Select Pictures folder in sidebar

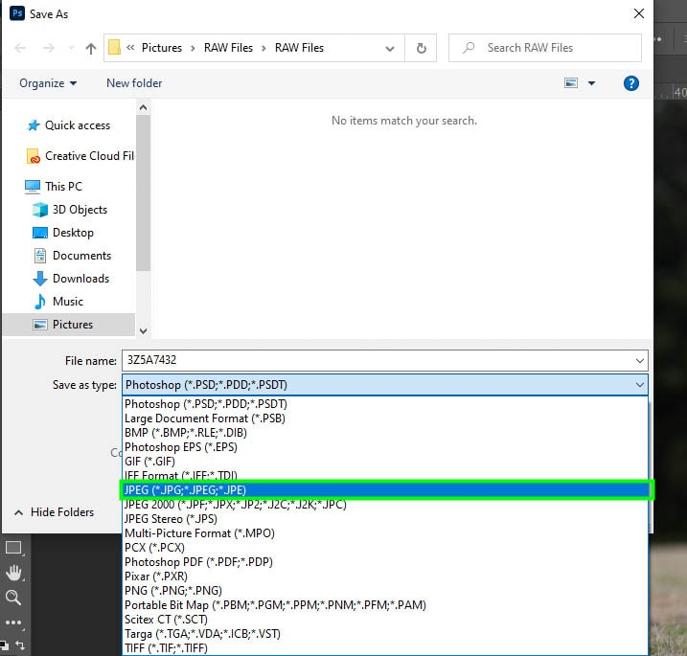click(69, 325)
